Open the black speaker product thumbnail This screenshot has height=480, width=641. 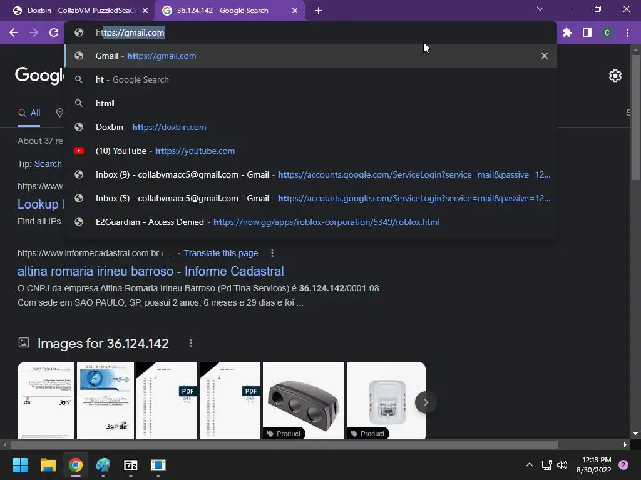(304, 401)
